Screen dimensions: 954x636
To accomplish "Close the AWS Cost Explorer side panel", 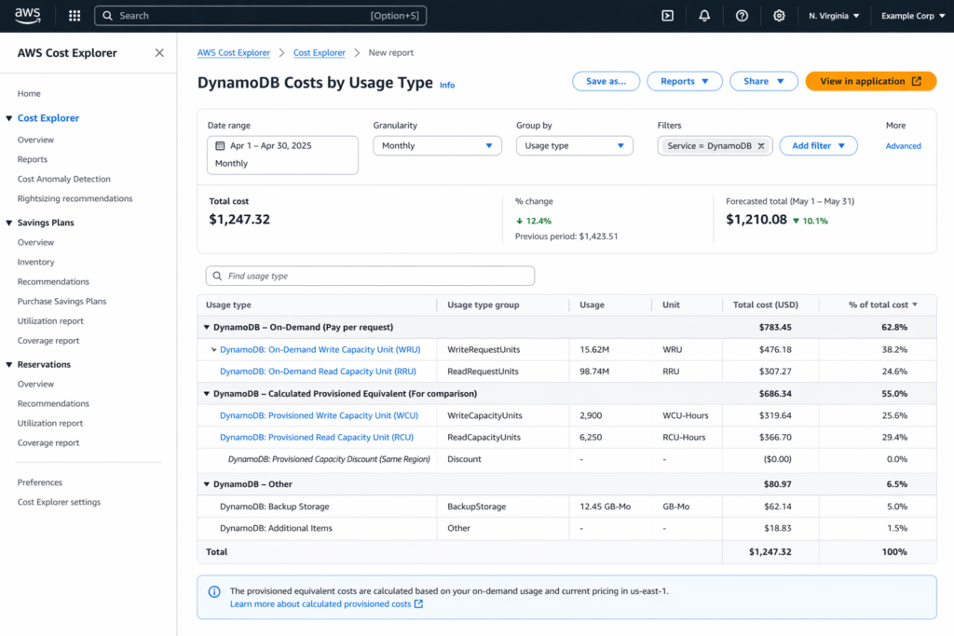I will 158,53.
